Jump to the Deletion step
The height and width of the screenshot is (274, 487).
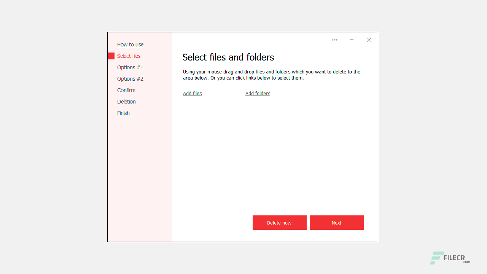tap(126, 101)
